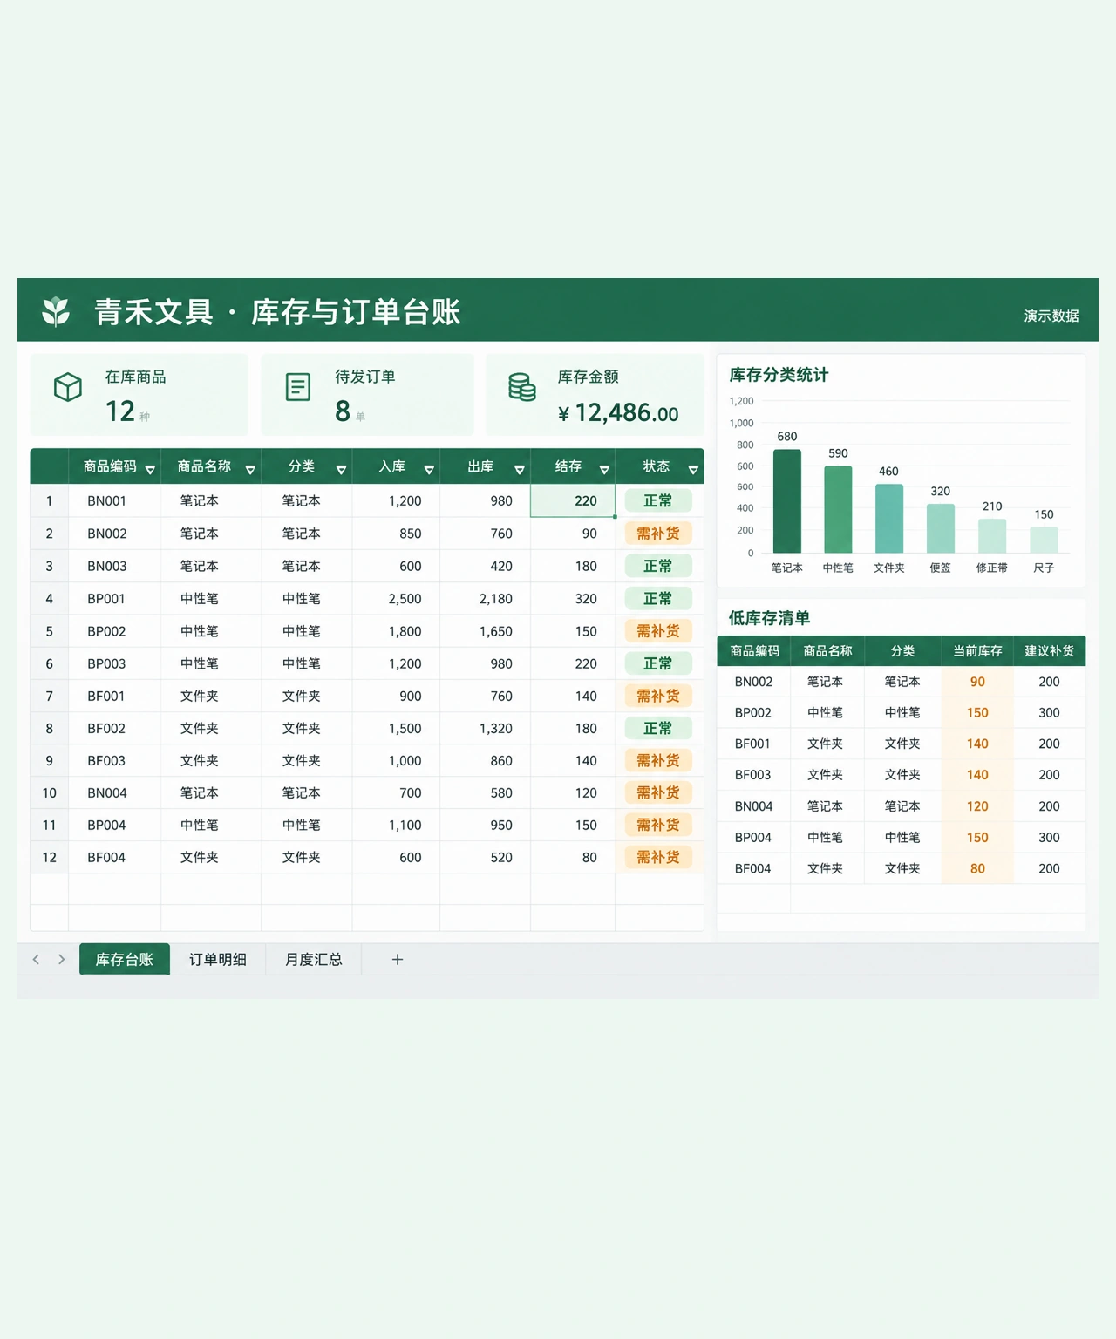This screenshot has width=1116, height=1339.
Task: Click the 库存分类统计 chart title
Action: [779, 375]
